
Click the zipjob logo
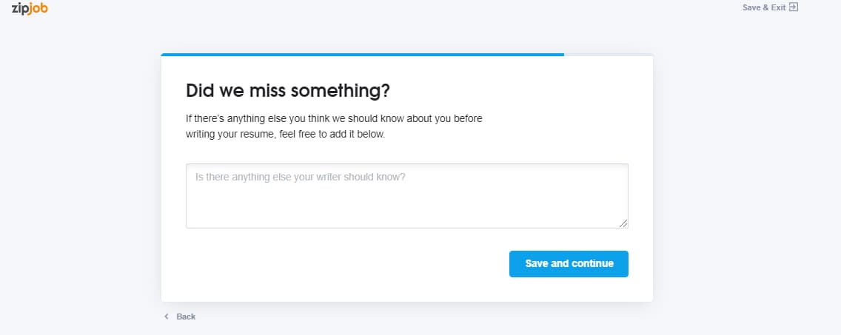coord(30,8)
